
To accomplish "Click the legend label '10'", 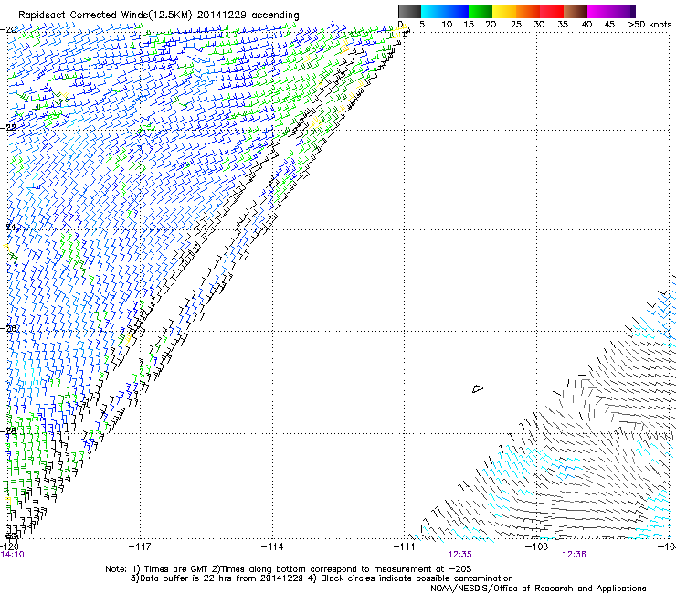I will point(447,24).
